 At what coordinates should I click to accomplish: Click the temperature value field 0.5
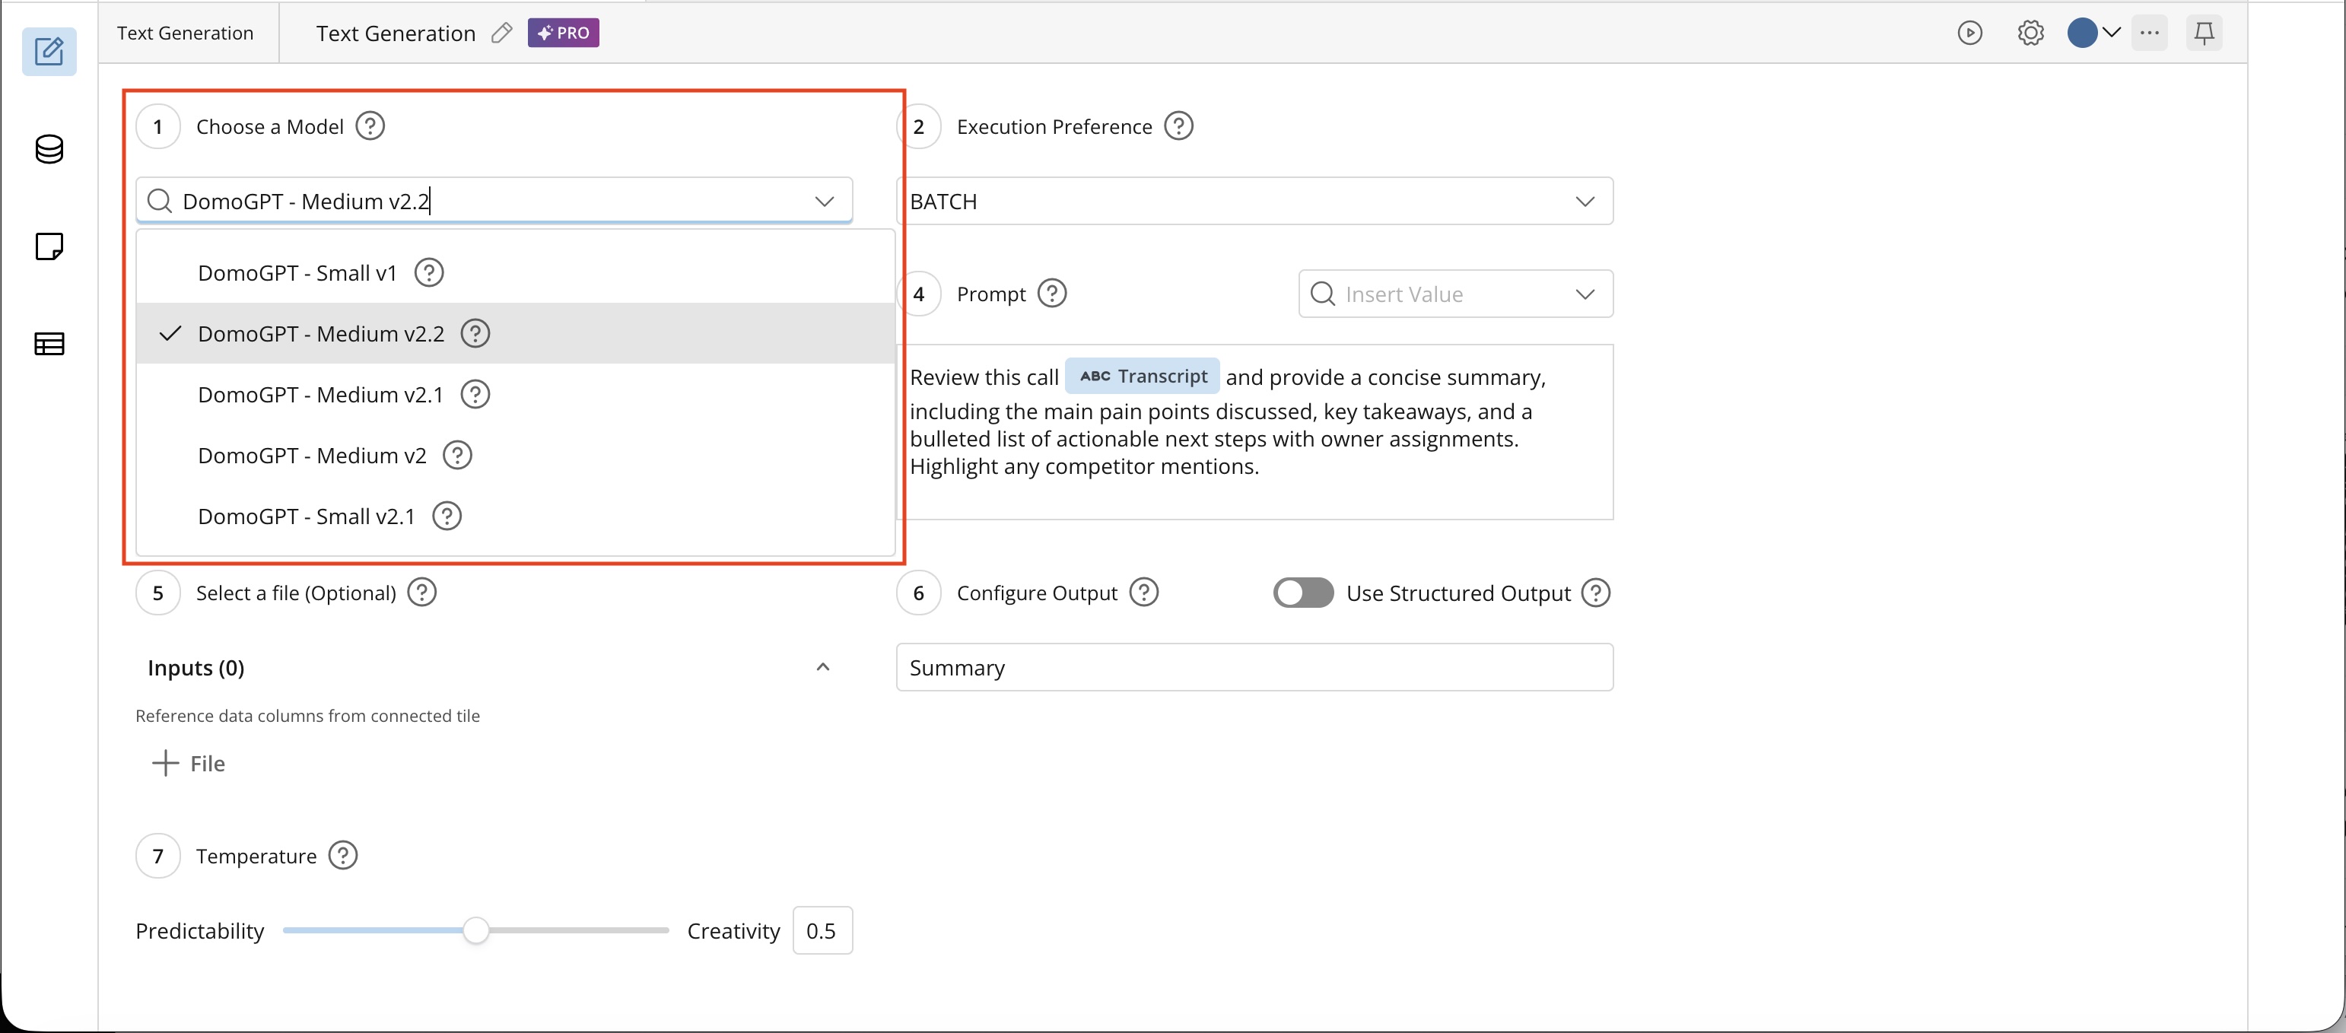click(822, 930)
